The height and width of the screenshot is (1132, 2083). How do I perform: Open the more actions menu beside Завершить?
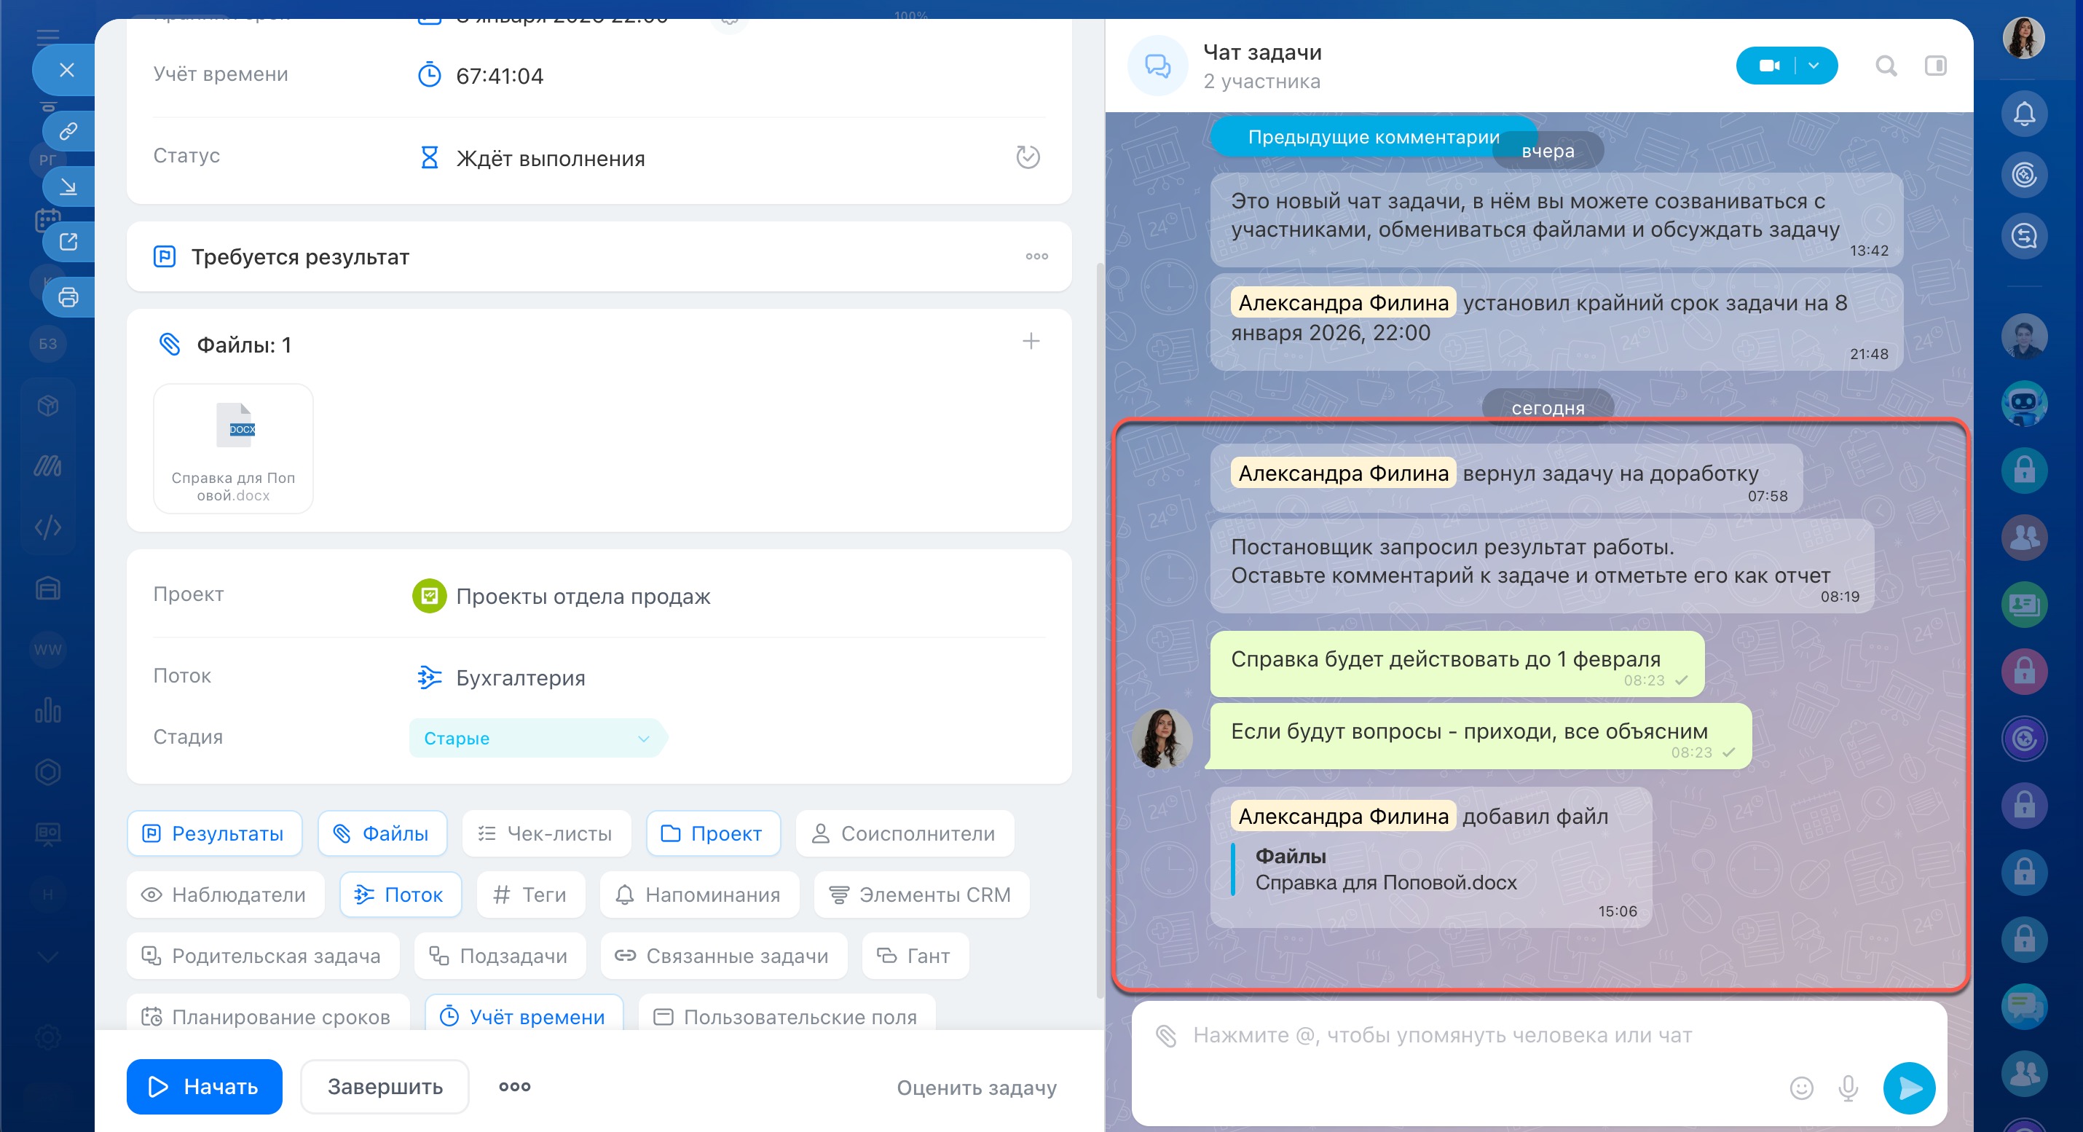[514, 1087]
